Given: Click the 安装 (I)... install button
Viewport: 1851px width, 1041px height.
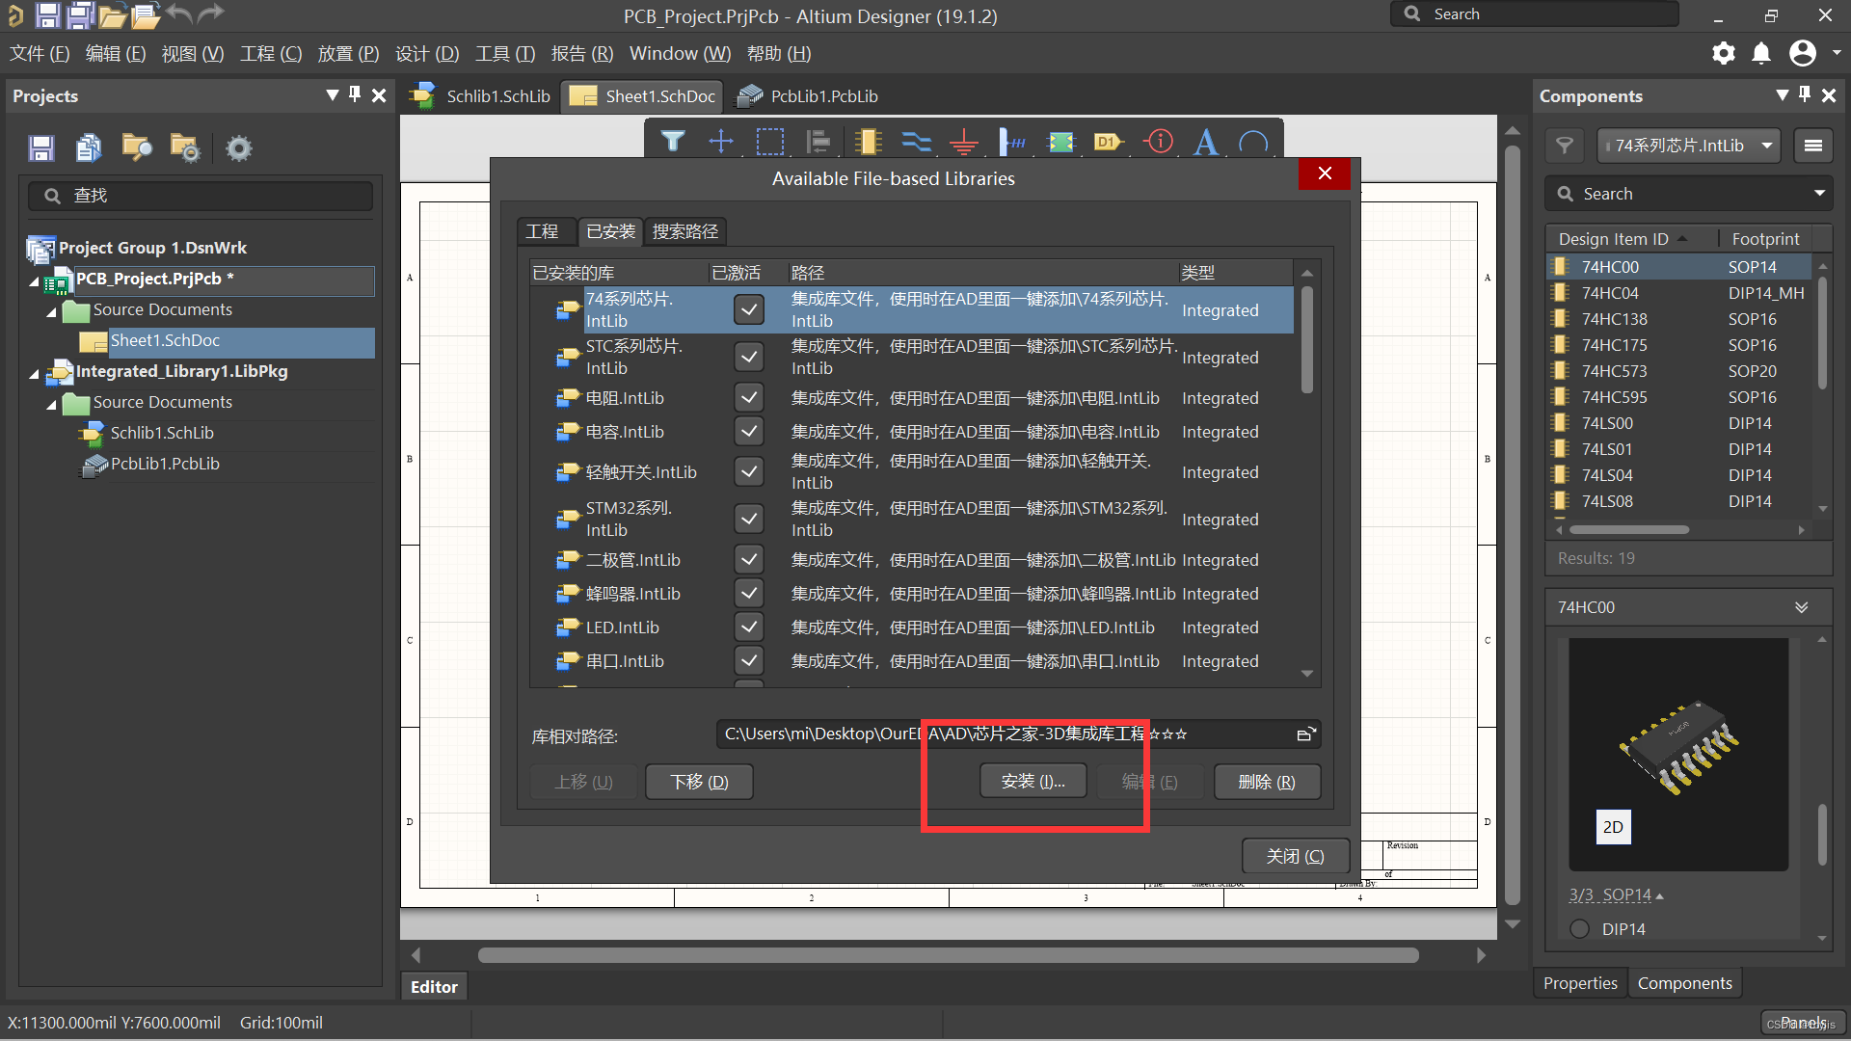Looking at the screenshot, I should 1033,782.
